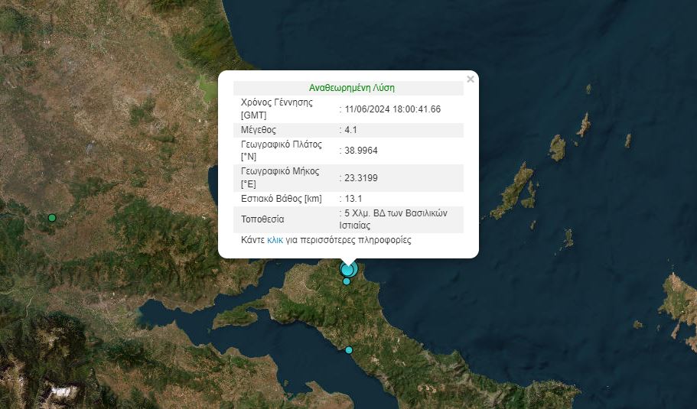Viewport: 697px width, 409px height.
Task: Click the 'Τοποθεσία' row label
Action: [x=262, y=219]
